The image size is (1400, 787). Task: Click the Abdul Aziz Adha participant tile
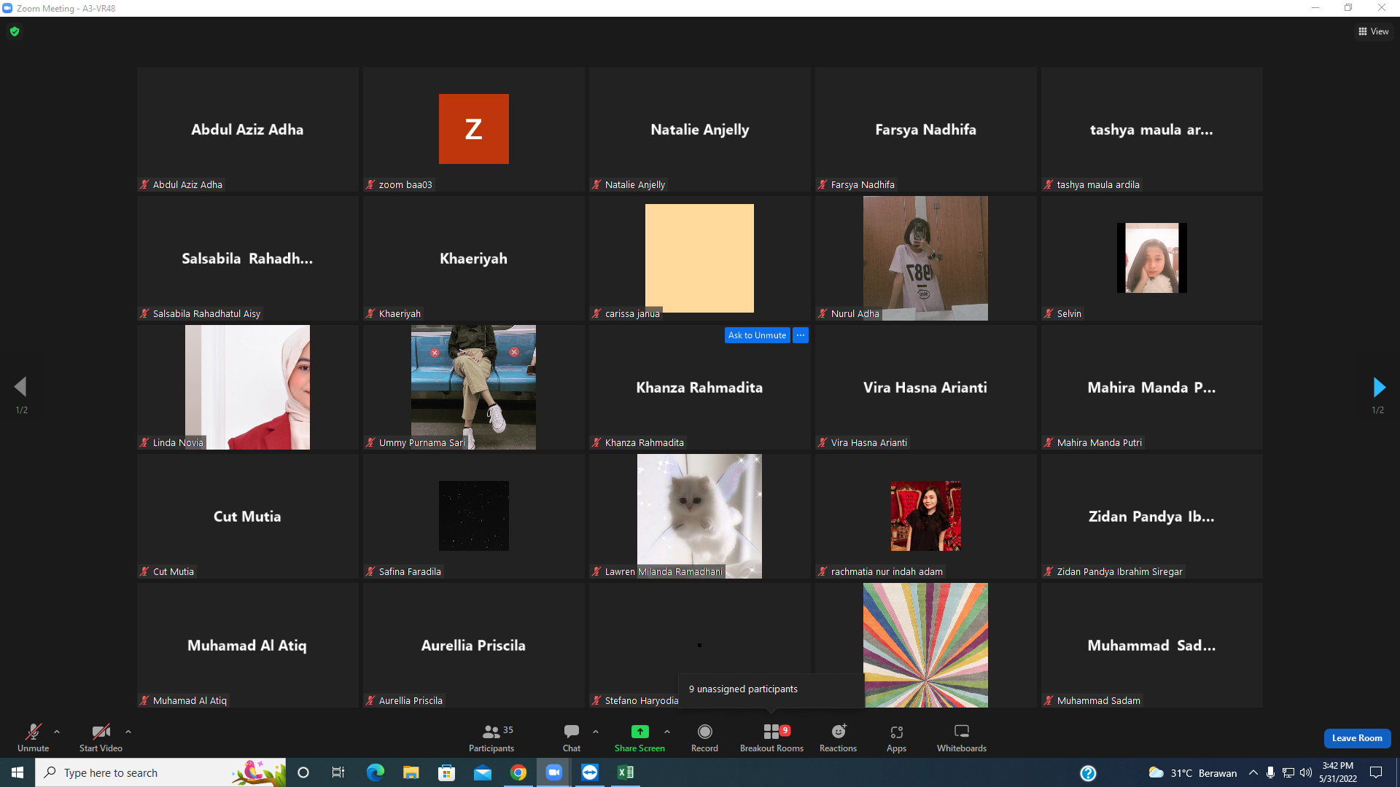pos(248,129)
